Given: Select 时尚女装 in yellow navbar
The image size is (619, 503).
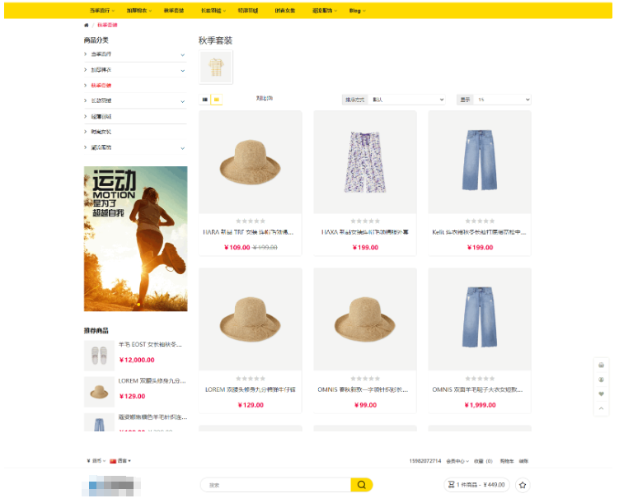Looking at the screenshot, I should point(285,11).
